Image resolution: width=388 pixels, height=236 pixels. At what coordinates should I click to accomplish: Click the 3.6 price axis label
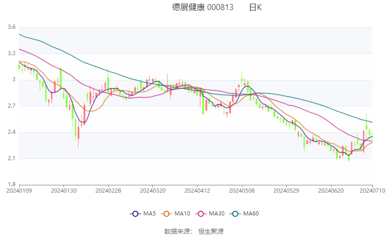[11, 27]
